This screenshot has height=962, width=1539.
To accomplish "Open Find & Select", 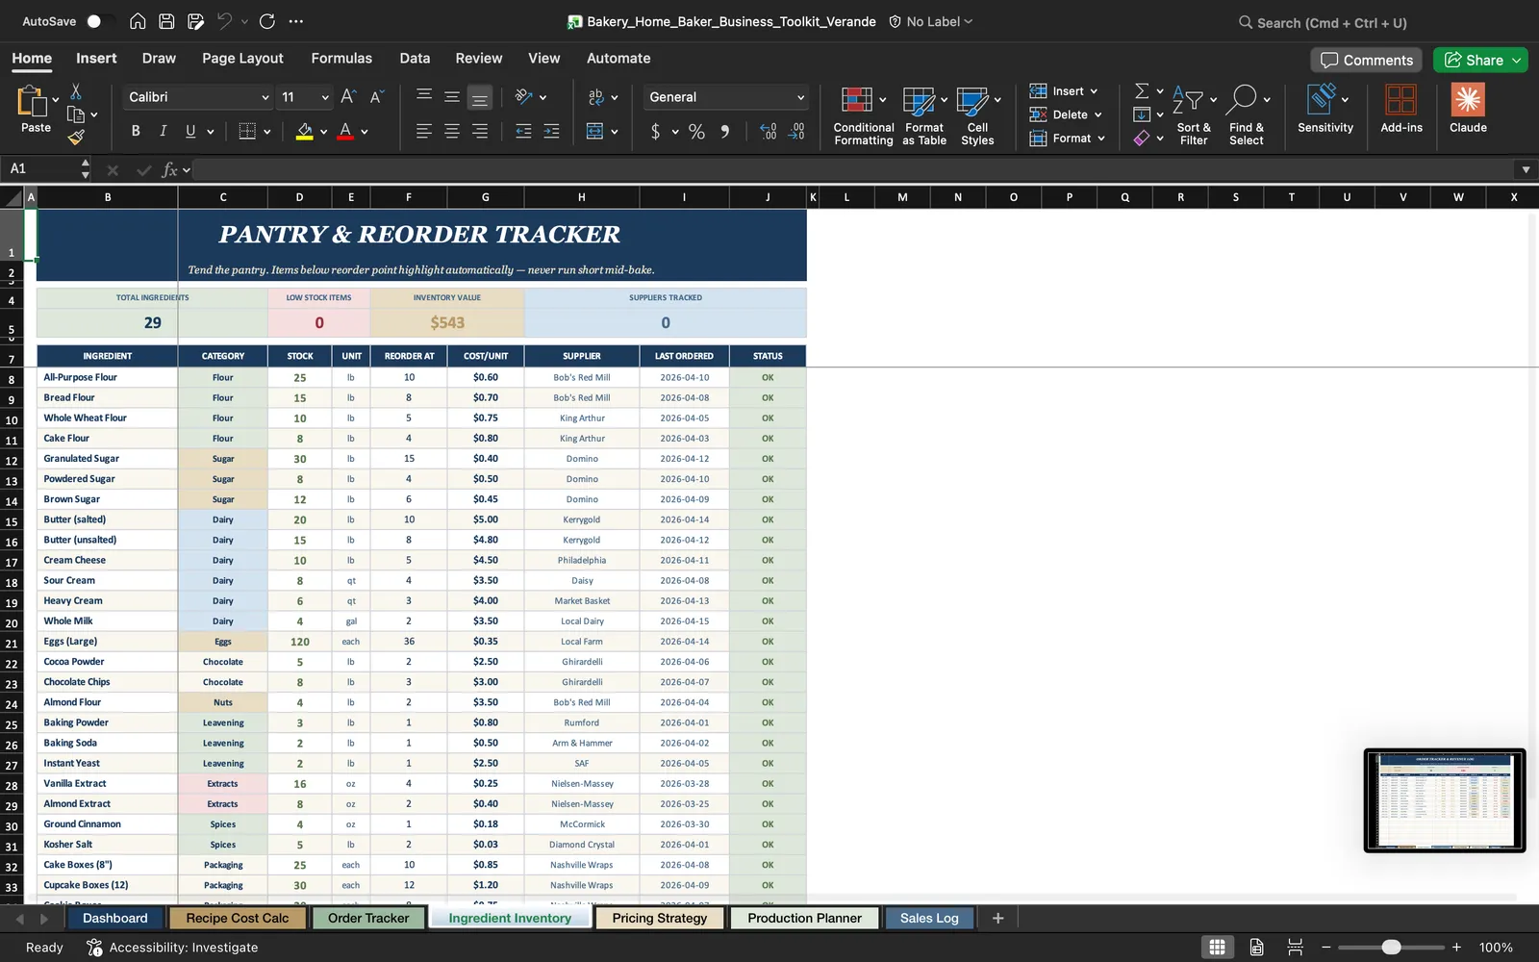I will point(1247,115).
